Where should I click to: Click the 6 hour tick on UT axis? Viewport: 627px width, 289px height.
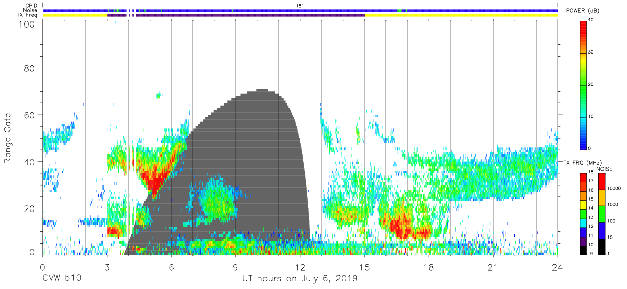pos(171,268)
